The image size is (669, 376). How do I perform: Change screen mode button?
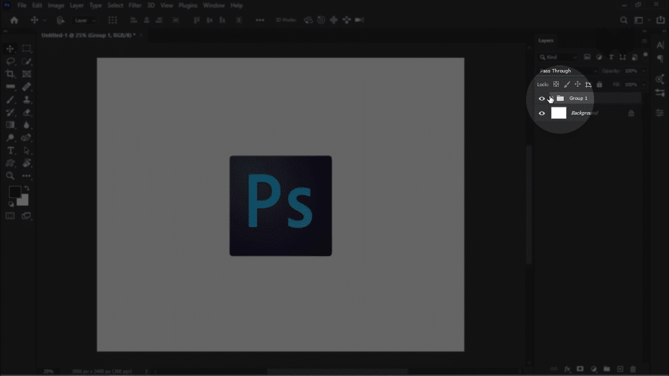(x=25, y=216)
